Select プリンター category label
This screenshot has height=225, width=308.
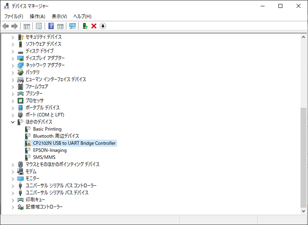coord(34,94)
